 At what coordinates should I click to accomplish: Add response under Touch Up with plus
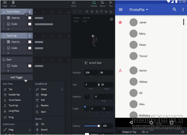8,53
